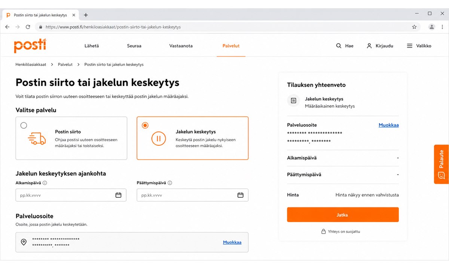The height and width of the screenshot is (269, 449).
Task: Open the Lähetä navigation menu
Action: coord(92,46)
